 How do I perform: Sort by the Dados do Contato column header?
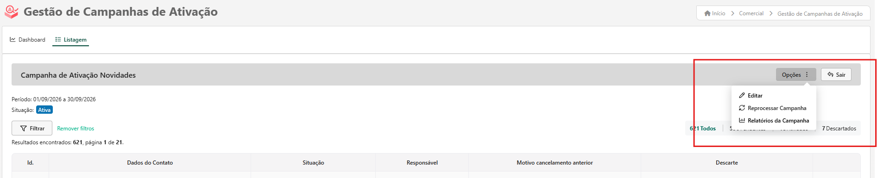[x=150, y=163]
